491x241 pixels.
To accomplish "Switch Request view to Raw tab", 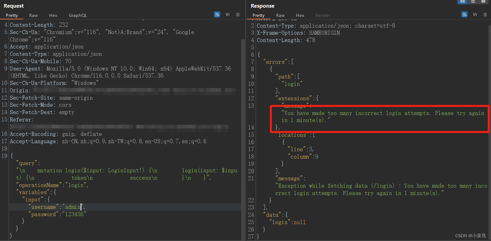I will coord(33,15).
